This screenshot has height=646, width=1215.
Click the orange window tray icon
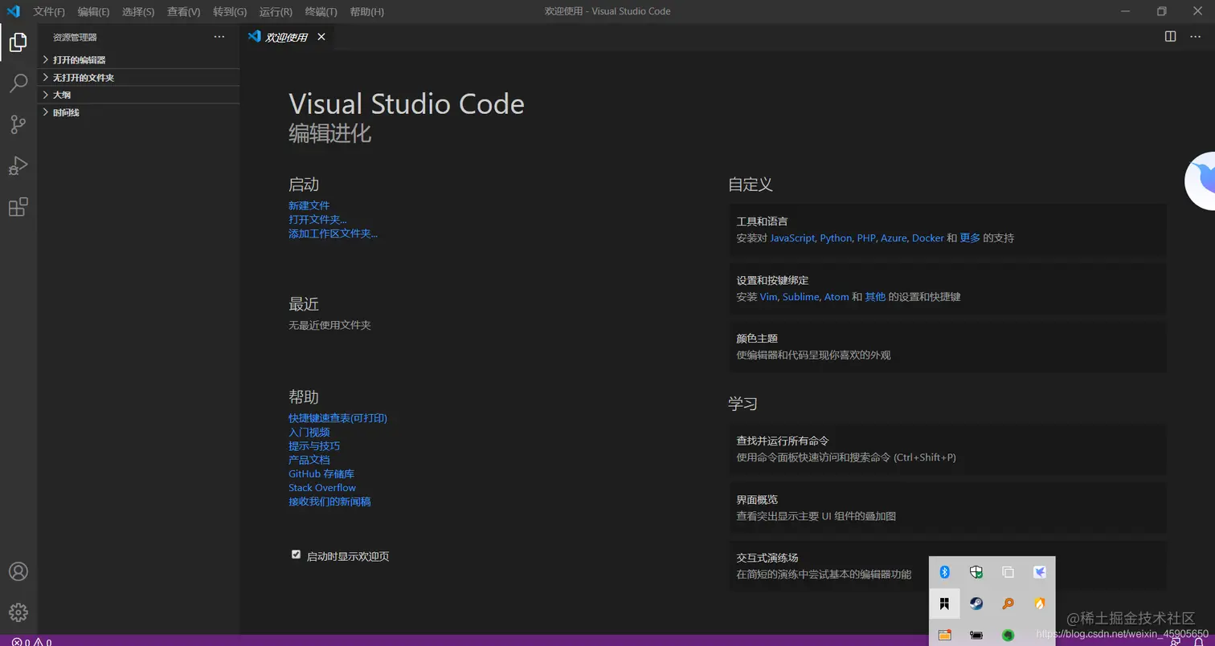click(x=945, y=635)
